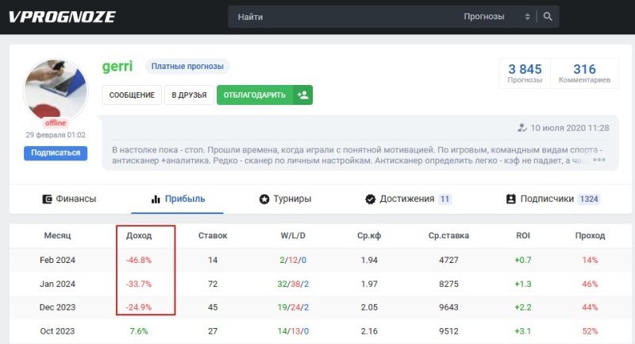This screenshot has height=344, width=635.
Task: Click the contact icon on Подписчики tab
Action: pyautogui.click(x=510, y=199)
